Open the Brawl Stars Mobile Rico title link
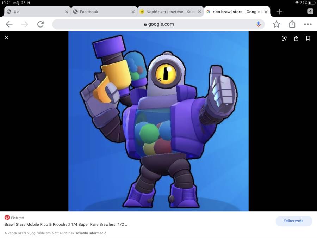The image size is (317, 238). (x=66, y=224)
